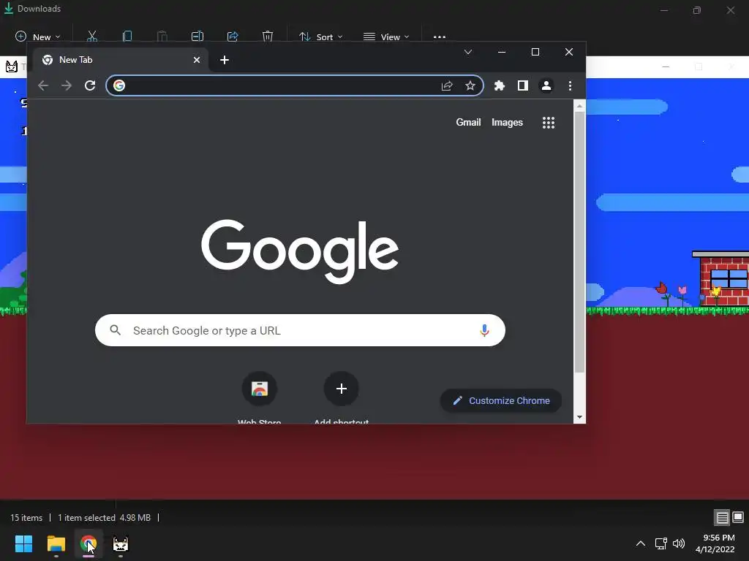Viewport: 749px width, 561px height.
Task: Go back in Chrome history
Action: pos(43,86)
